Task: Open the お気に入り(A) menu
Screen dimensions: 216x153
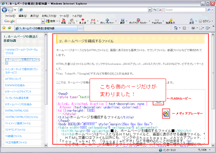Action: [49, 16]
